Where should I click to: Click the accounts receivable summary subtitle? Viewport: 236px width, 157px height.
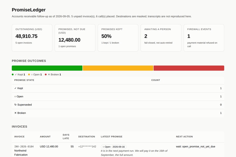(102, 16)
